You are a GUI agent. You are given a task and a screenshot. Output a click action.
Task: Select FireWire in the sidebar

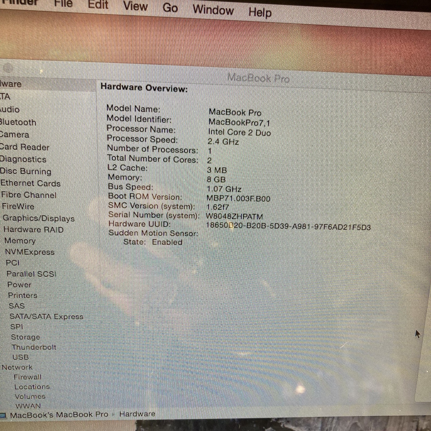[18, 206]
